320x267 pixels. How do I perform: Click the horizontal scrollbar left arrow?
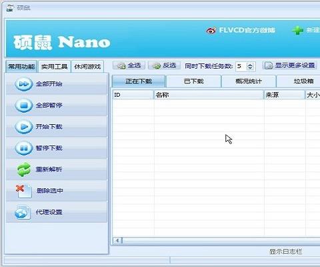click(x=117, y=240)
